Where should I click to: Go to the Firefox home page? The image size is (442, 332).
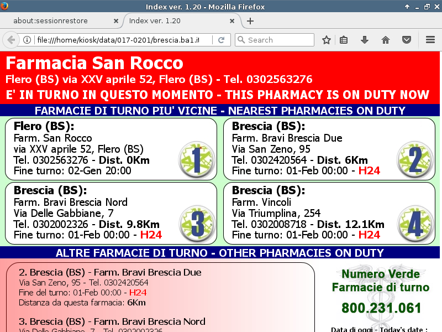click(x=386, y=40)
